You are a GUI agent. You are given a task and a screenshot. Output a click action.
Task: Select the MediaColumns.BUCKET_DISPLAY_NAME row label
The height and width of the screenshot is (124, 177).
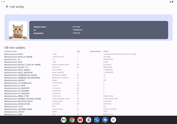(22, 65)
